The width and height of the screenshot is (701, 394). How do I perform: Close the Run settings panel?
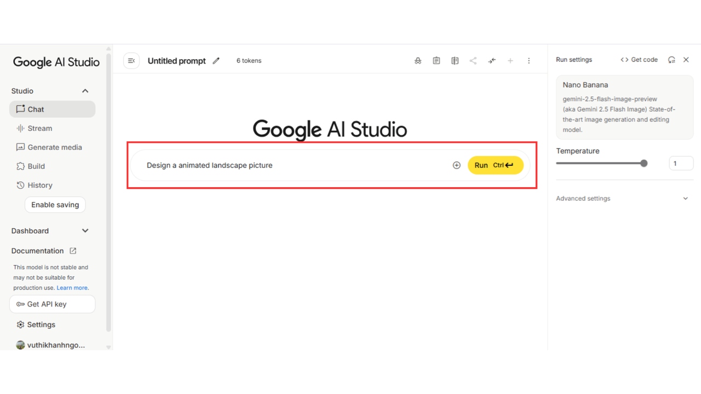point(686,60)
